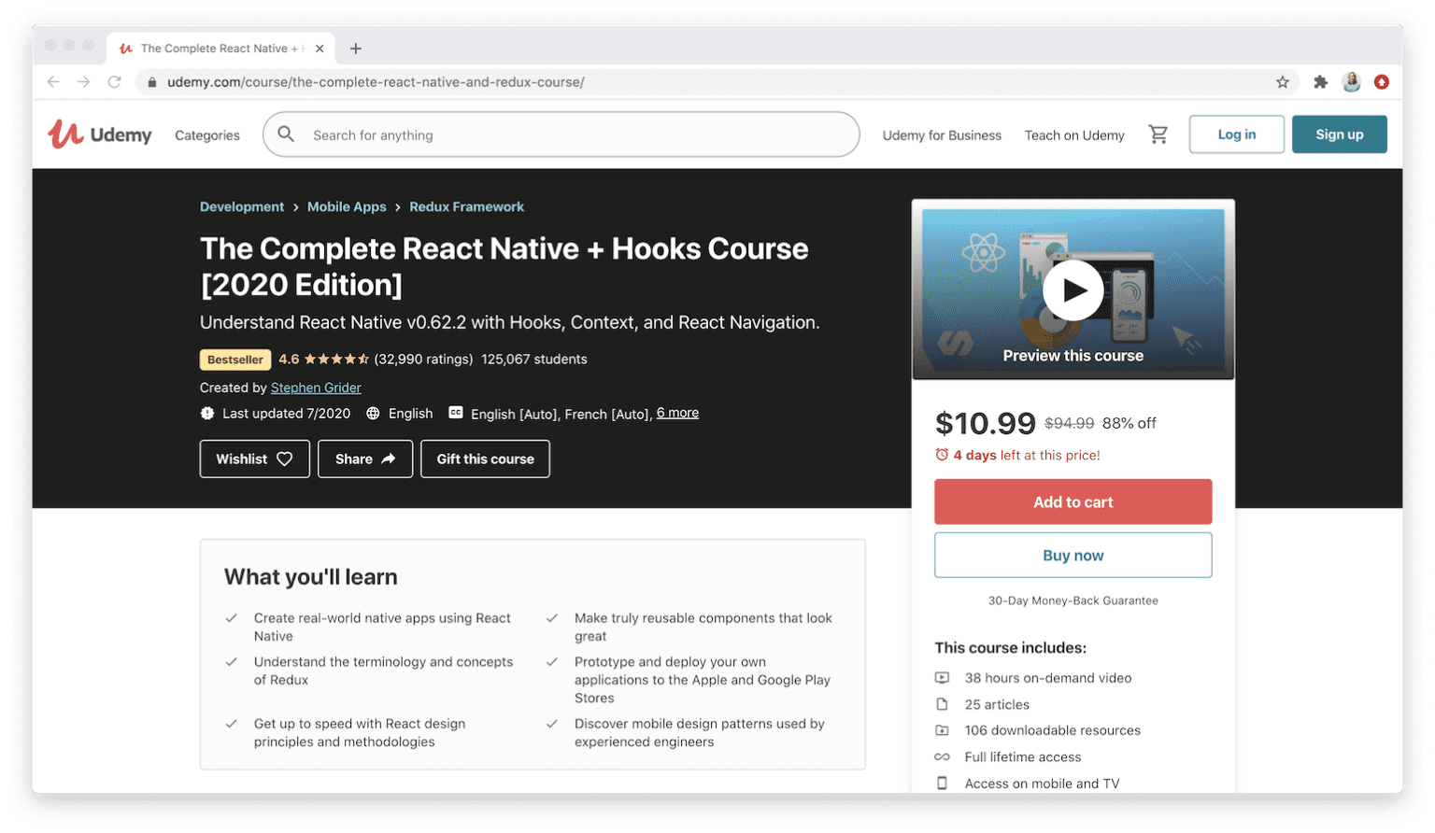Viewport: 1435px width, 833px height.
Task: Open Stephen Grider's instructor profile
Action: [315, 388]
